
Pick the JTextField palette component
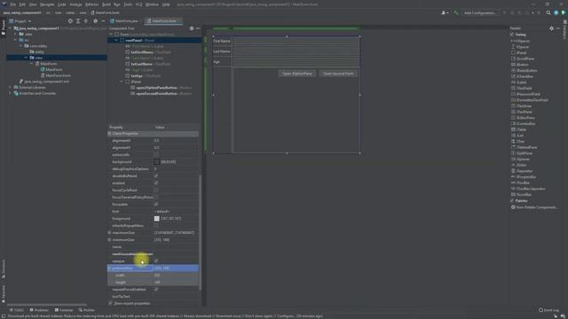coord(521,89)
